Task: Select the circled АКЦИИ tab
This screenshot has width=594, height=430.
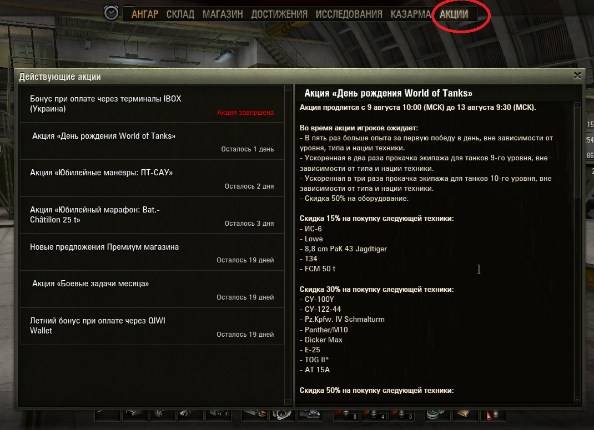Action: 454,14
